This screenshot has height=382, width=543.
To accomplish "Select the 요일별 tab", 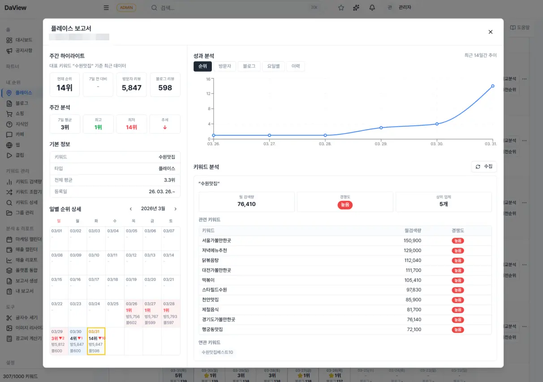I will click(x=273, y=66).
